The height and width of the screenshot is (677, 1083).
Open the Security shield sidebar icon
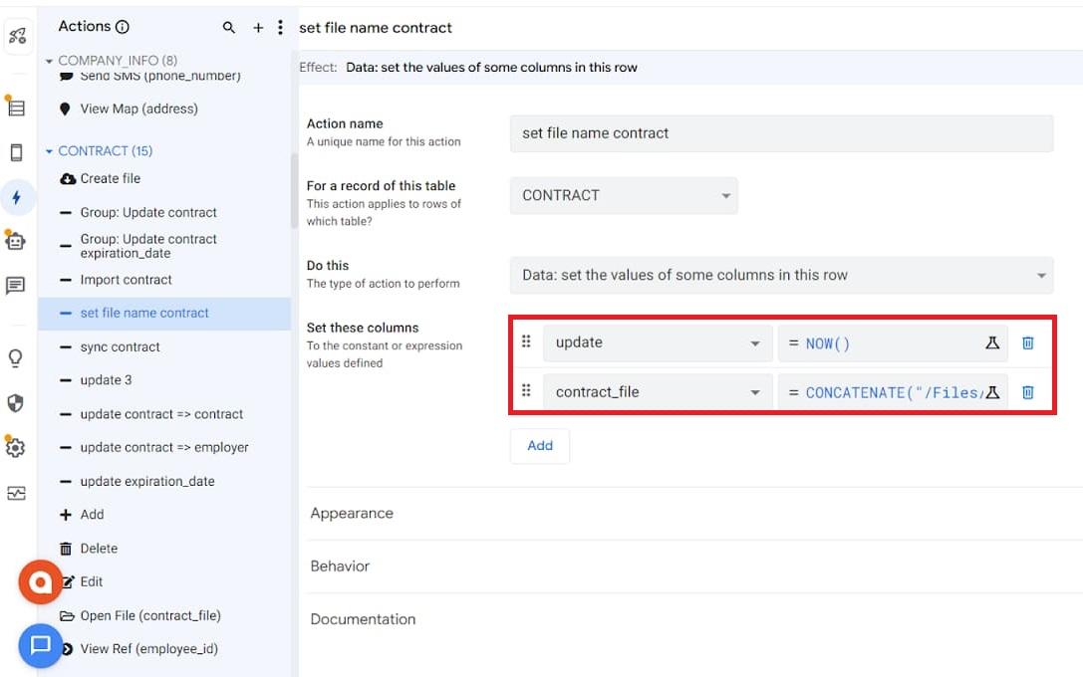coord(16,403)
